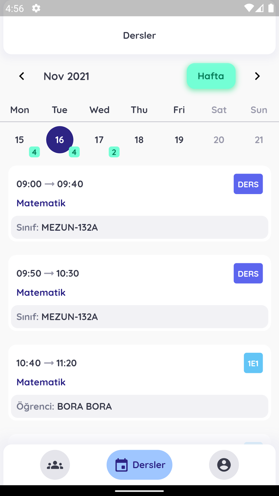Select the highlighted day 16
The height and width of the screenshot is (496, 279).
[60, 140]
